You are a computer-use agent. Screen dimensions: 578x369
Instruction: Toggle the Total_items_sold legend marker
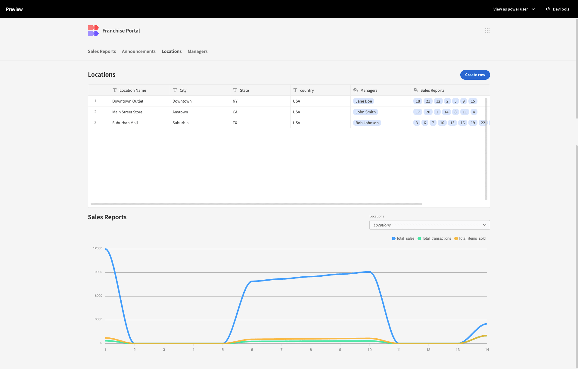click(456, 238)
